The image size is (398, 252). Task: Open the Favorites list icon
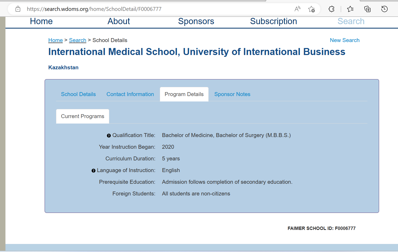click(x=350, y=9)
